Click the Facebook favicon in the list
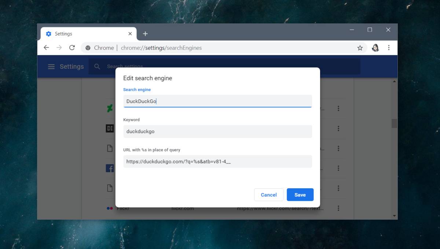440x249 pixels. pyautogui.click(x=110, y=168)
